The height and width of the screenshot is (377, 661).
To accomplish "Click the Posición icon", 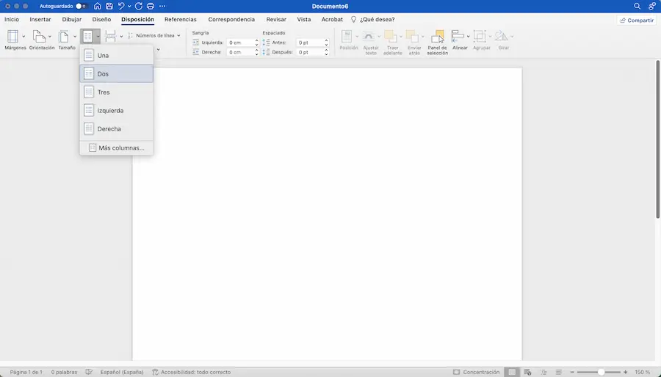I will coord(347,36).
